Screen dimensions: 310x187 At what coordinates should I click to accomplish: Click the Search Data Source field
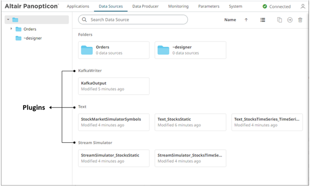tap(133, 20)
